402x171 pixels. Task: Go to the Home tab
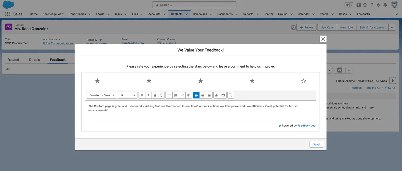pyautogui.click(x=34, y=14)
